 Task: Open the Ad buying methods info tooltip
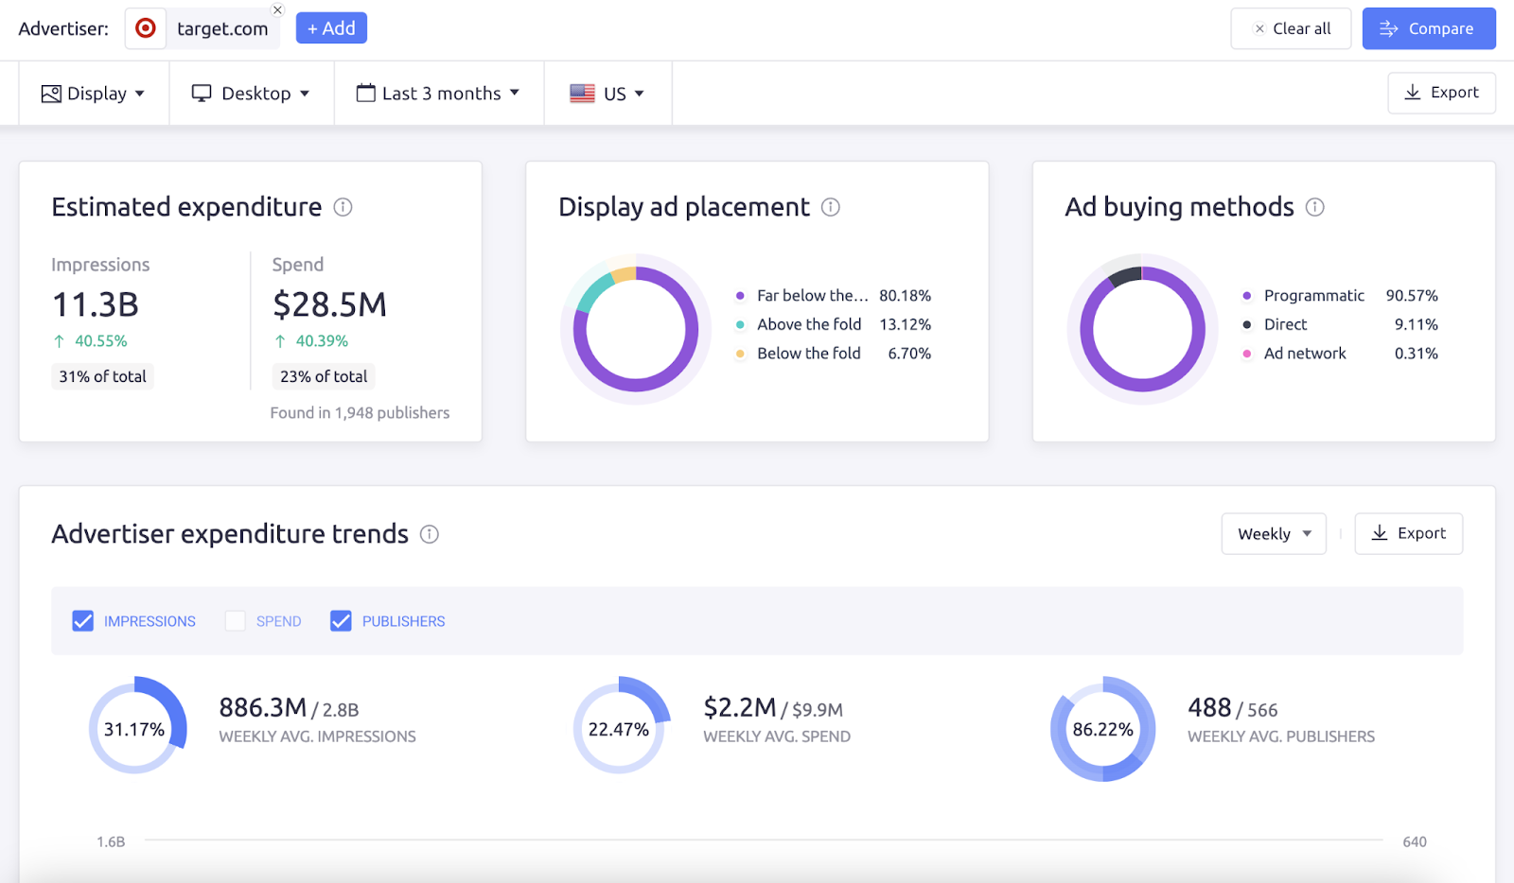pos(1315,207)
